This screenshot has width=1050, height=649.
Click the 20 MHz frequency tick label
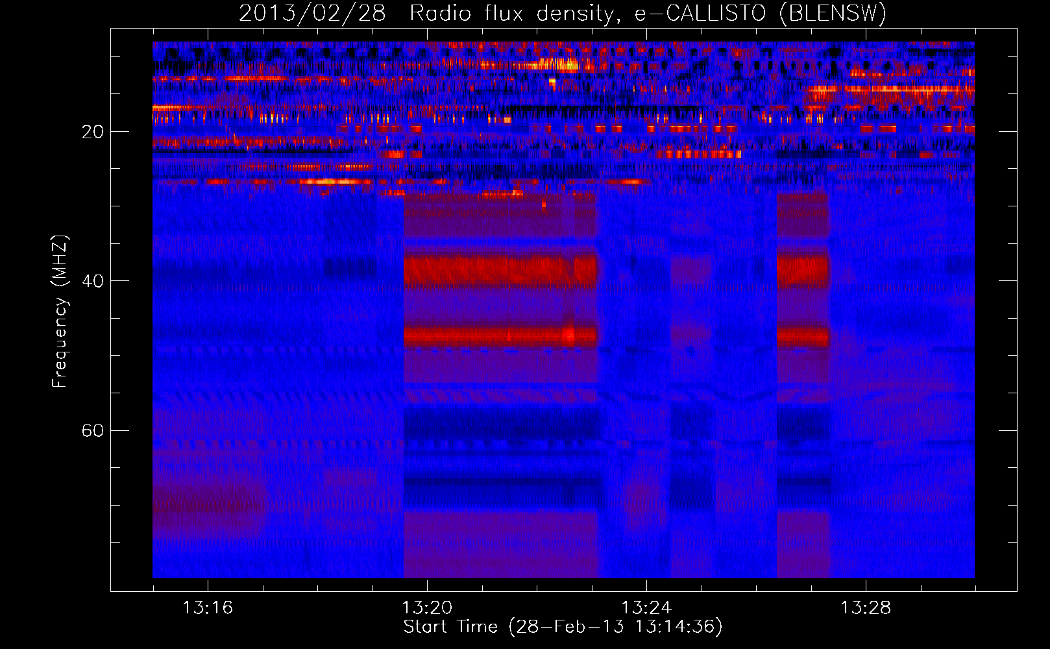92,132
